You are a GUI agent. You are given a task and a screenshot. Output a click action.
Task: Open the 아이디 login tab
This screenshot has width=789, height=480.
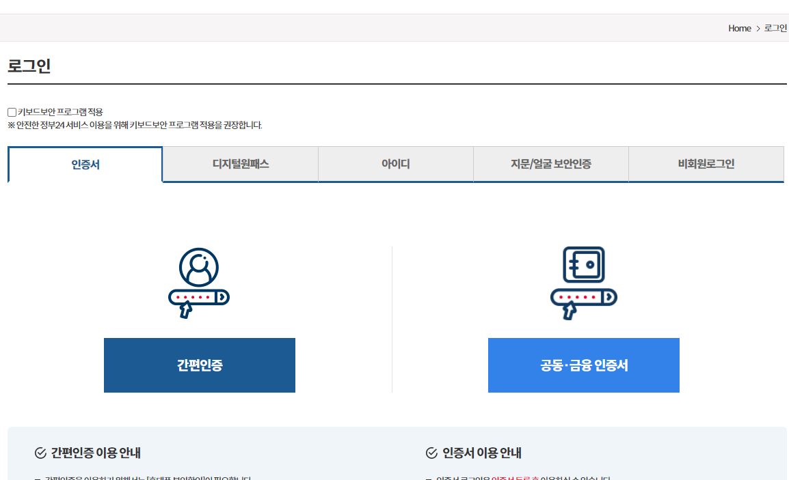tap(395, 164)
